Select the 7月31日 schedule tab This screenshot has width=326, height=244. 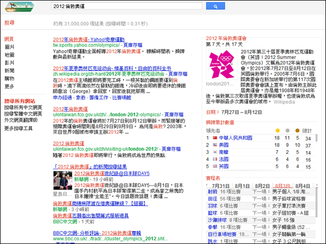pos(220,186)
